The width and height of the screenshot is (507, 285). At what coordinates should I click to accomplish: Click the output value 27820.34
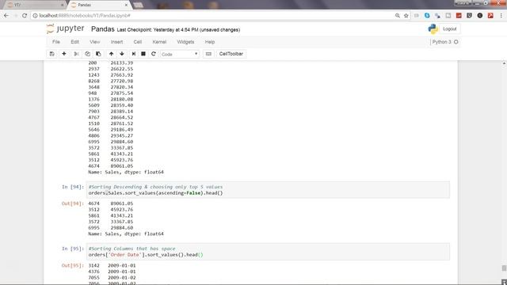(x=122, y=87)
